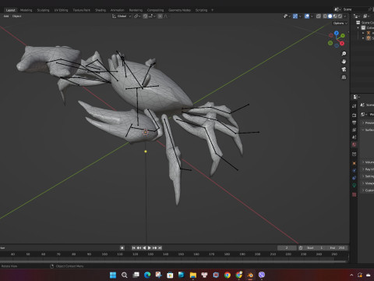
Task: Add a new workspace with plus button
Action: click(213, 10)
